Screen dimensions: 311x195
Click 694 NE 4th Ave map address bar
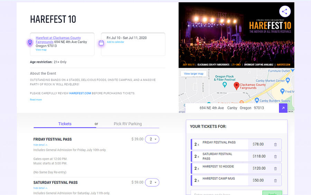click(232, 108)
